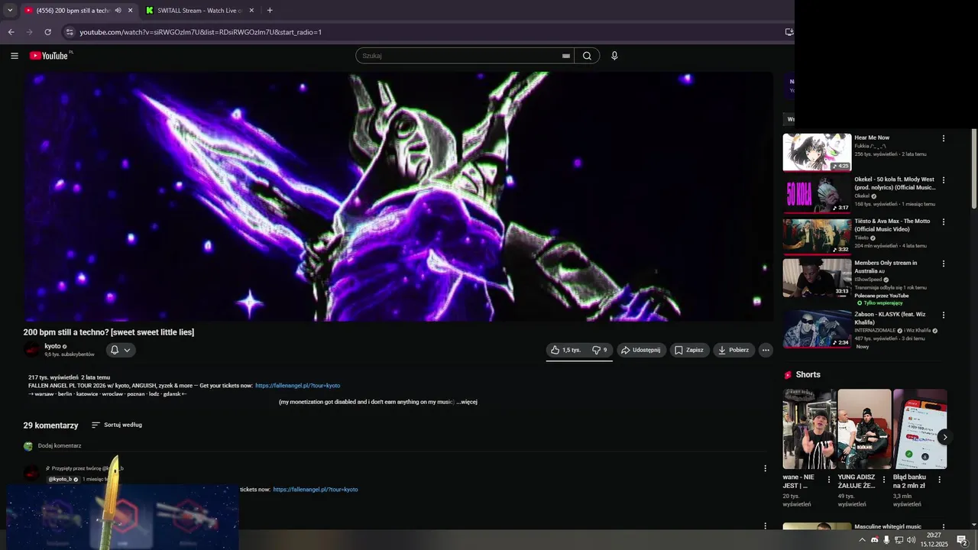The height and width of the screenshot is (550, 978).
Task: Click the site information icon in the address bar
Action: click(70, 32)
